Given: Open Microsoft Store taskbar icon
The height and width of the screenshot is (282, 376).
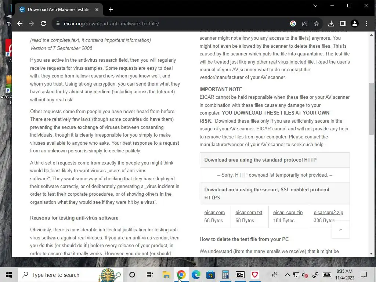Looking at the screenshot, I should (x=210, y=275).
